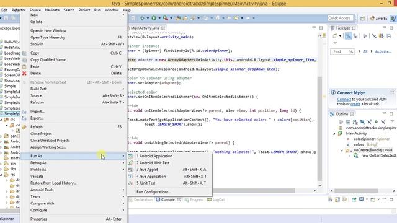Click the Java Application icon in submenu
The image size is (397, 223).
coord(130,177)
